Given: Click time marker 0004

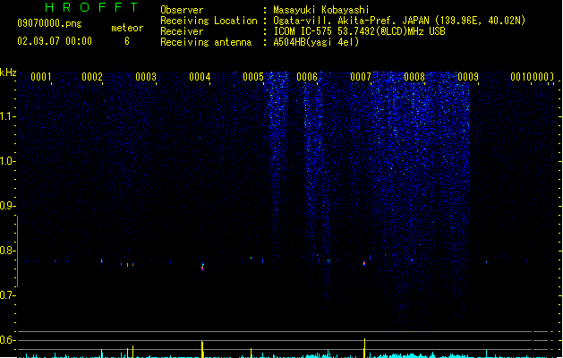Looking at the screenshot, I should 200,77.
